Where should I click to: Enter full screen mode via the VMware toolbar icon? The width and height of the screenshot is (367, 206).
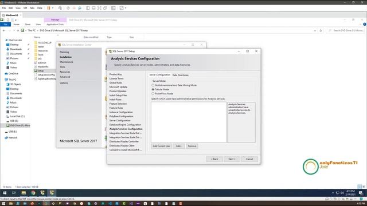pyautogui.click(x=99, y=8)
